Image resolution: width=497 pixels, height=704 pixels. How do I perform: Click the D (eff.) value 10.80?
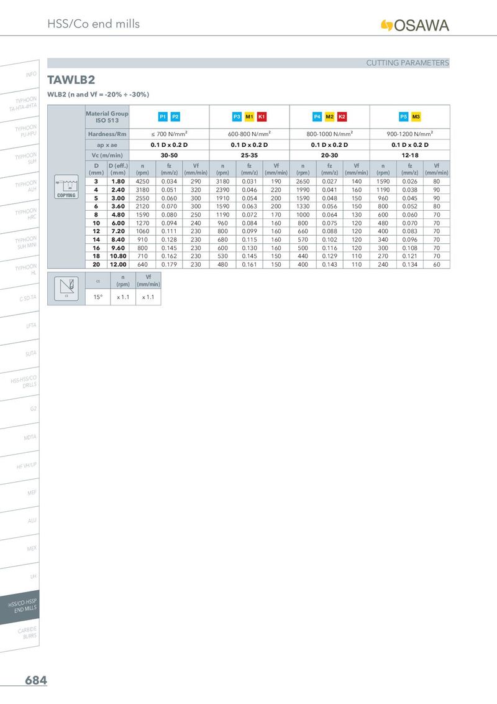point(118,256)
